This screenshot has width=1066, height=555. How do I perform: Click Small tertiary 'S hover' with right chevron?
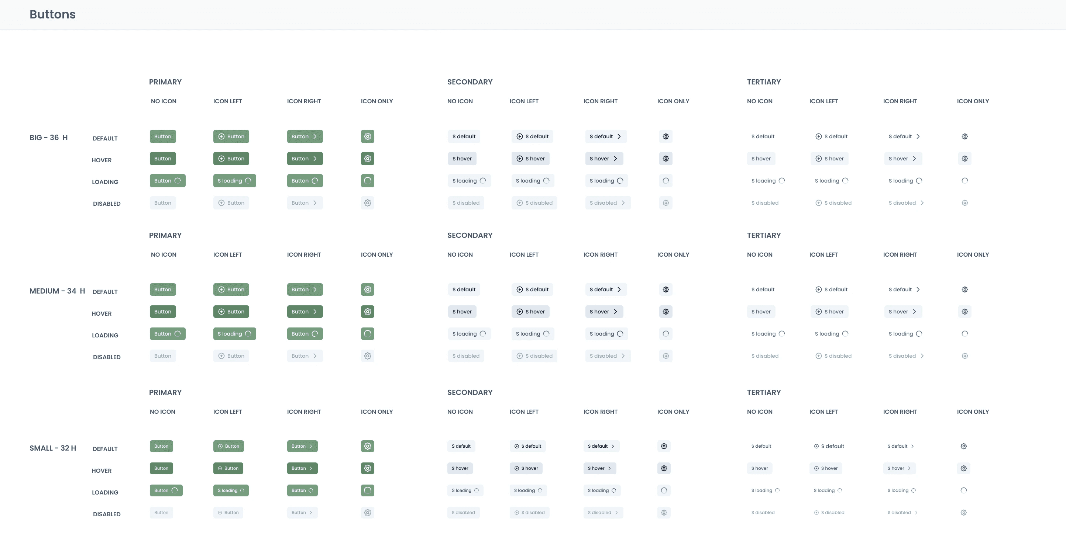pyautogui.click(x=899, y=469)
